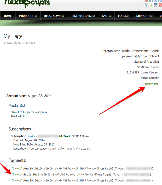
Task: Click Created: August 28, 2014 text
Action: (x=29, y=140)
